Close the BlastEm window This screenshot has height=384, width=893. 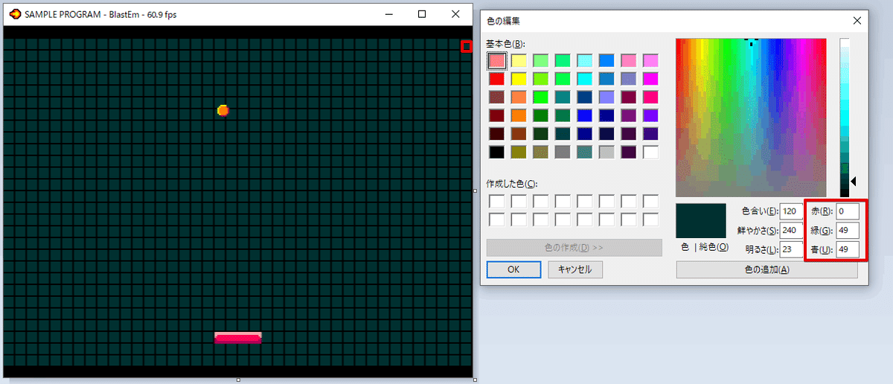[x=456, y=14]
